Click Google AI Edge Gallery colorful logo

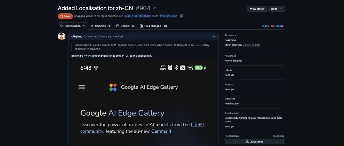[x=113, y=87]
